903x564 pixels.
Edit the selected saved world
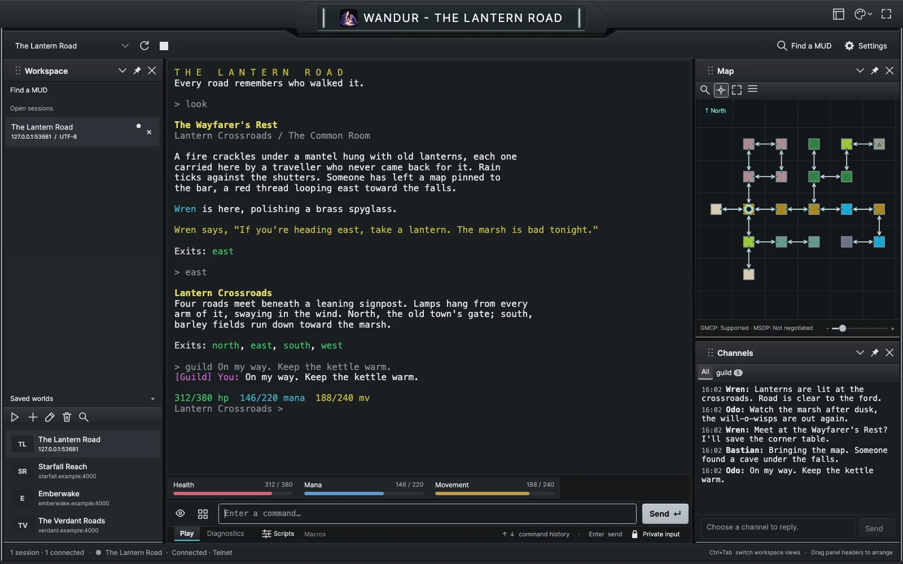tap(50, 417)
